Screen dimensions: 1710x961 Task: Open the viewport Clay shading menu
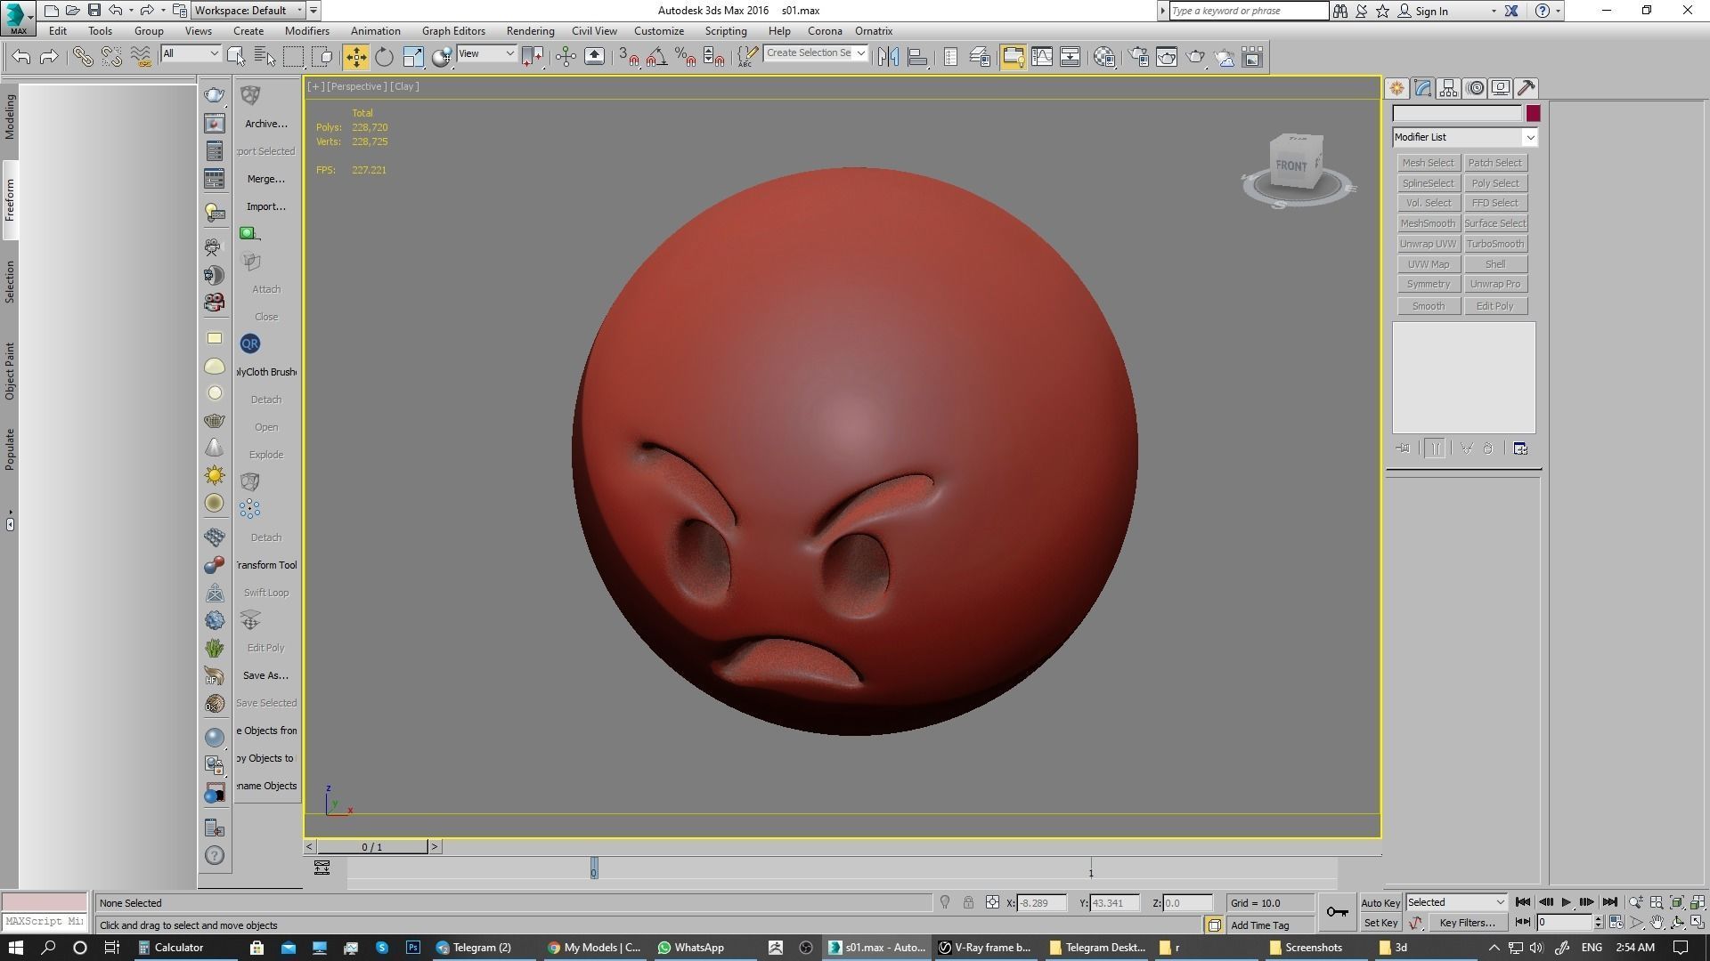click(404, 86)
